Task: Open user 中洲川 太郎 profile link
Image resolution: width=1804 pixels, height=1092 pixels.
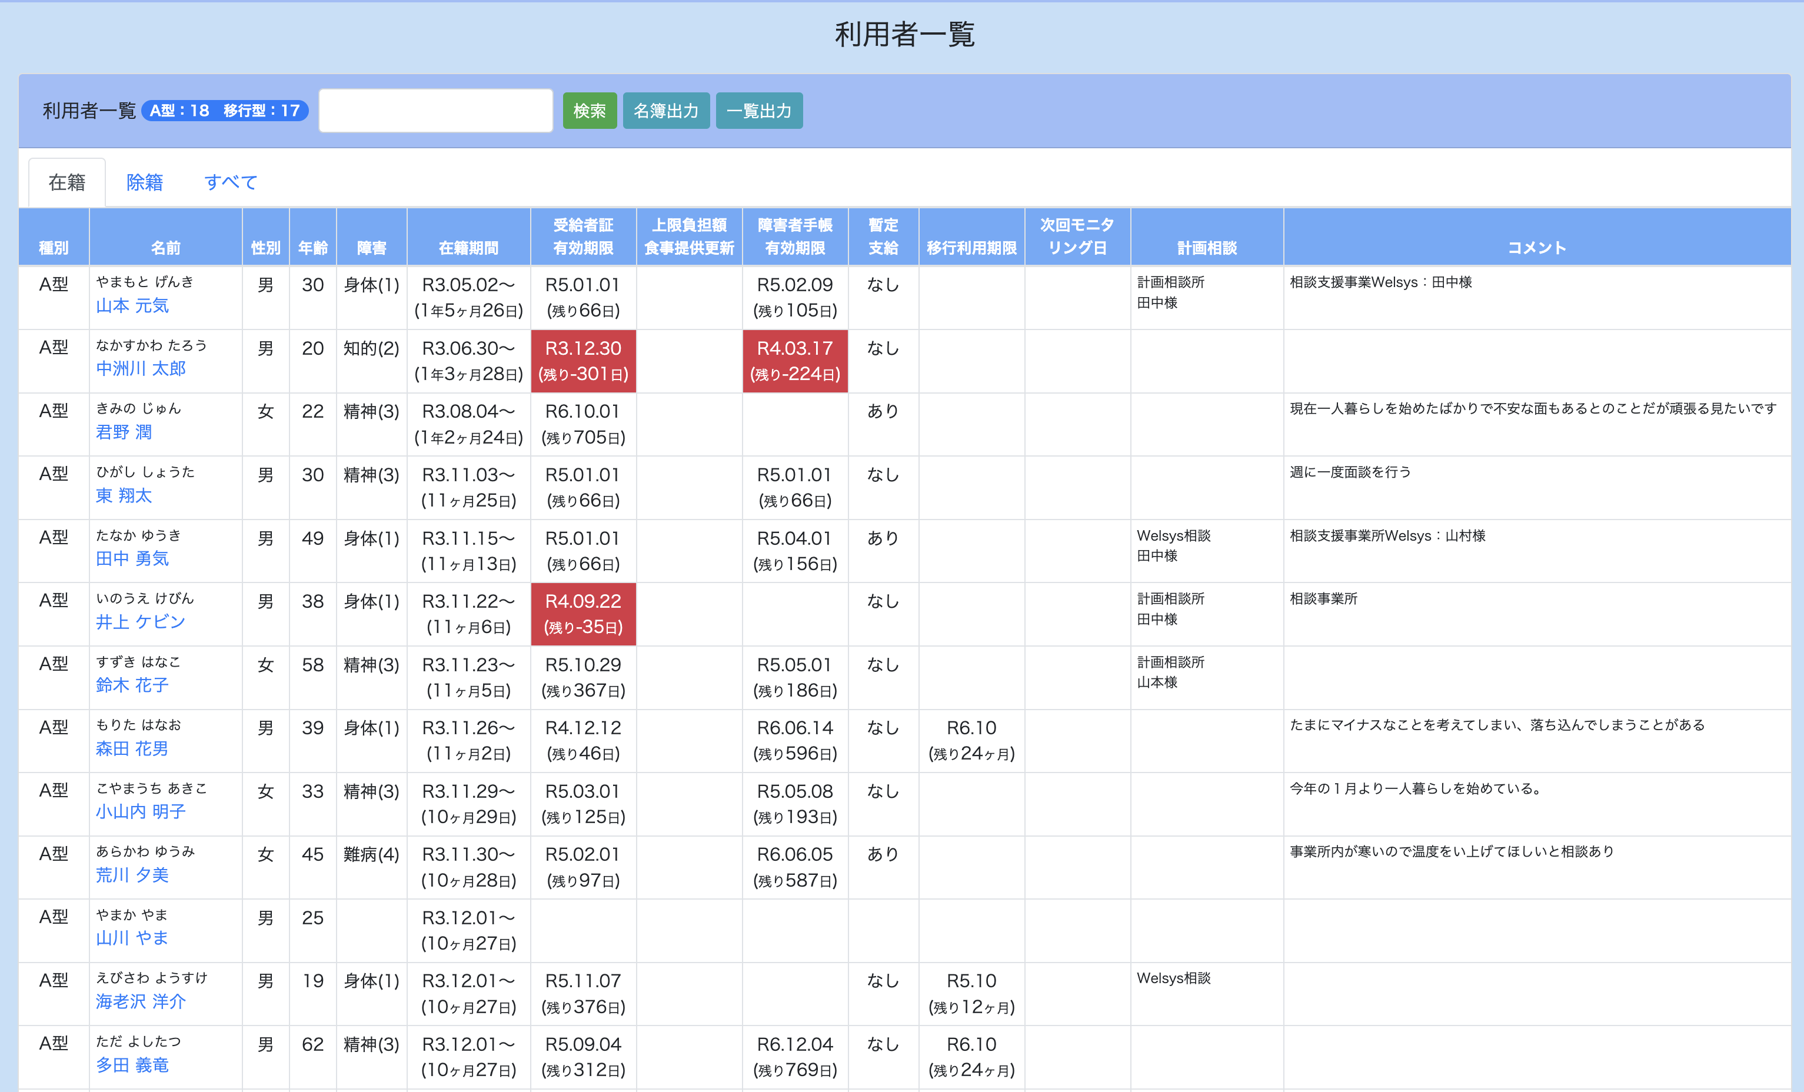Action: pyautogui.click(x=141, y=369)
